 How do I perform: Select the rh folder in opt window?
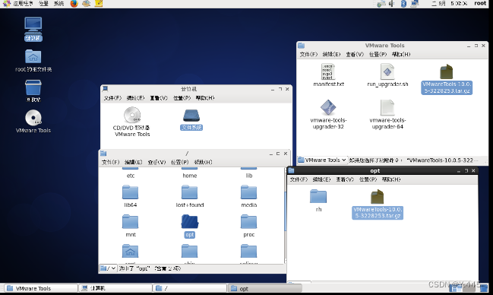click(318, 201)
